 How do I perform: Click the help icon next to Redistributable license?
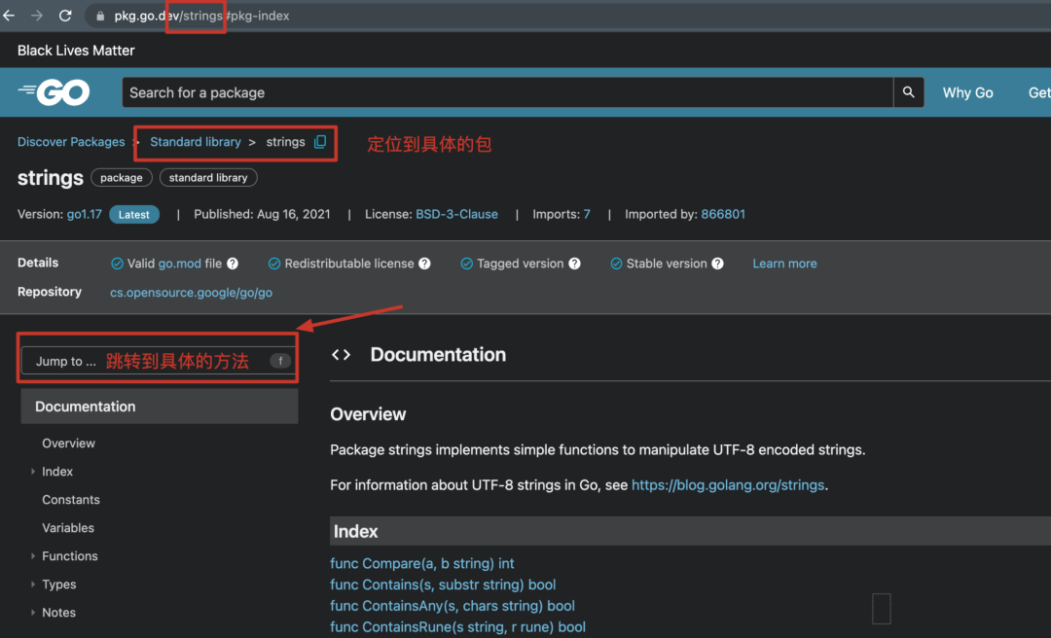[424, 264]
